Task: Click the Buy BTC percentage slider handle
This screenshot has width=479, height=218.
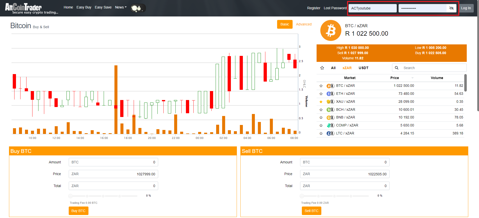Action: 71,196
